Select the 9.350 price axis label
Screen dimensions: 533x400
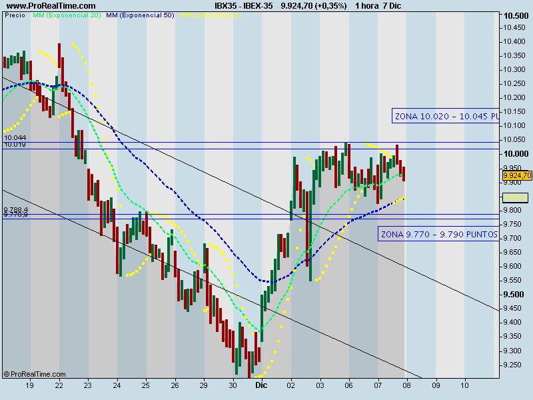(x=512, y=337)
